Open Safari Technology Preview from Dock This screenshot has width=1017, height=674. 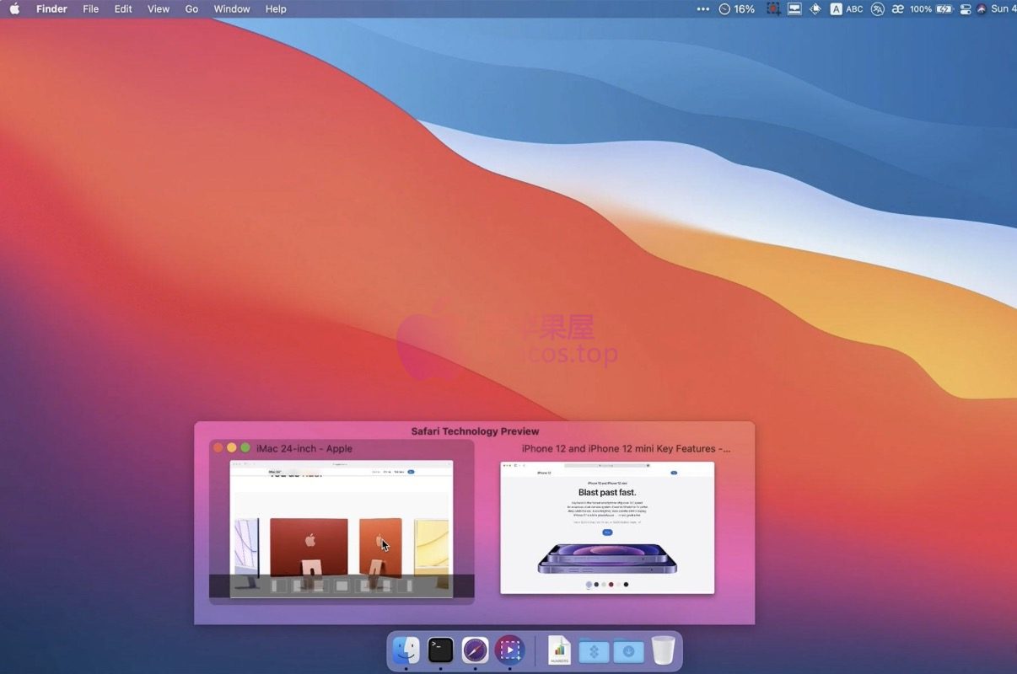point(475,650)
